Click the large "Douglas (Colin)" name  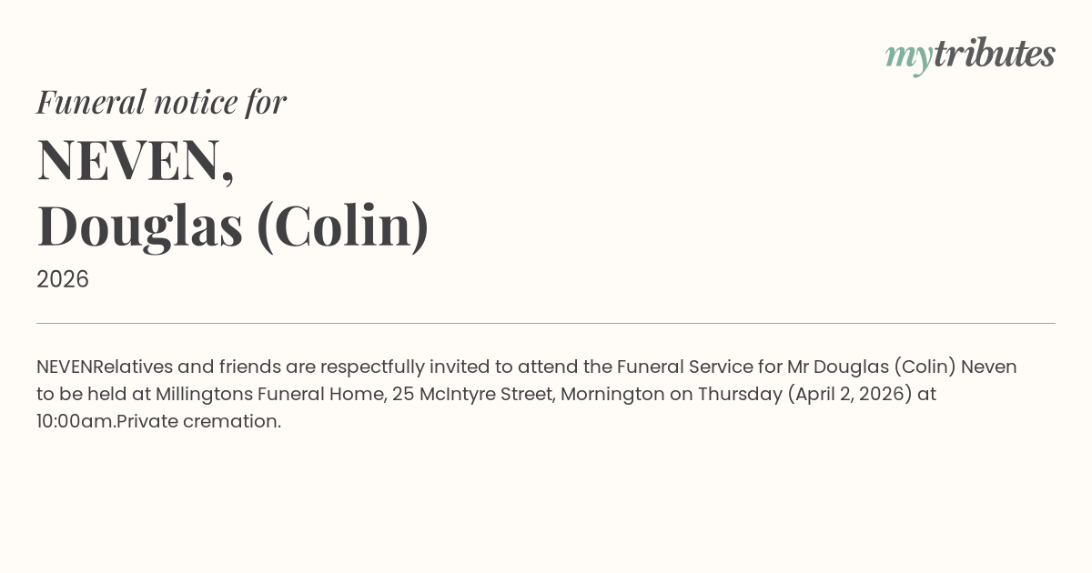coord(233,226)
